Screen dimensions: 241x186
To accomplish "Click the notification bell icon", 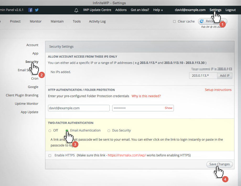I will pyautogui.click(x=76, y=10).
